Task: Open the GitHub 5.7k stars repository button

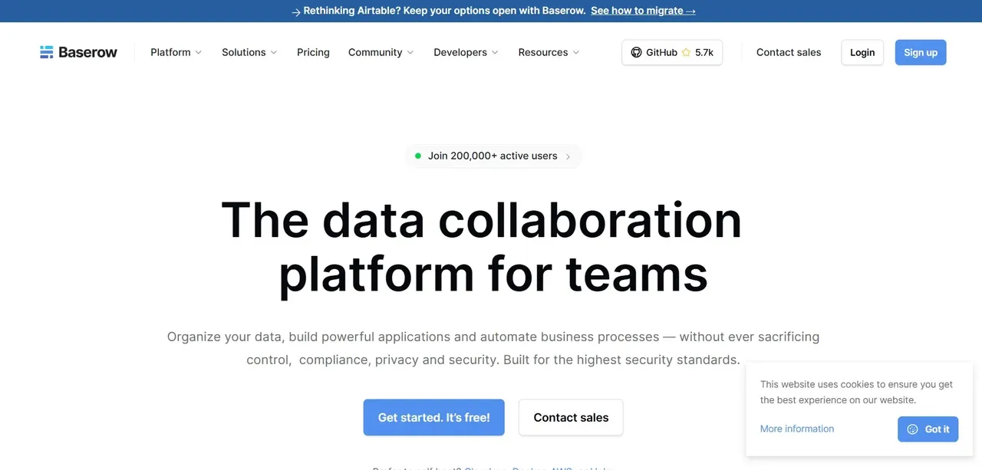Action: click(672, 52)
